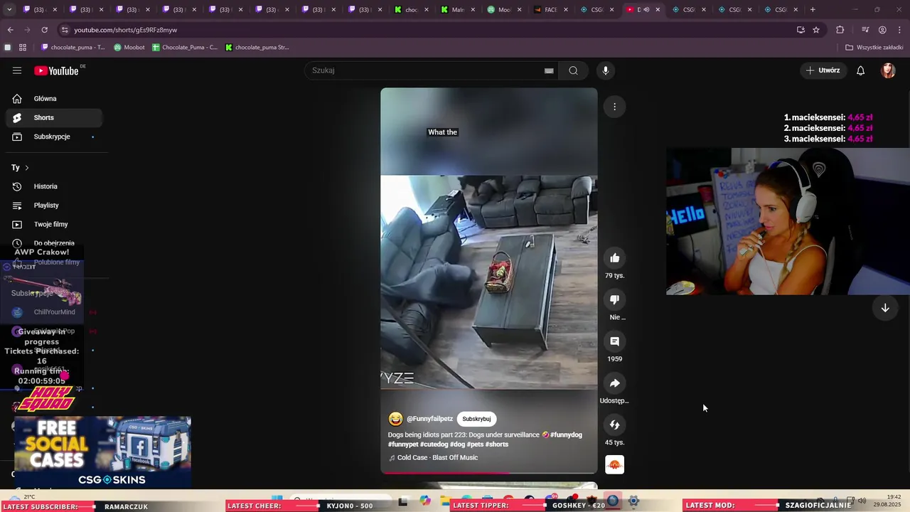
Task: Open the taskbar clock showing 19:42
Action: click(888, 501)
